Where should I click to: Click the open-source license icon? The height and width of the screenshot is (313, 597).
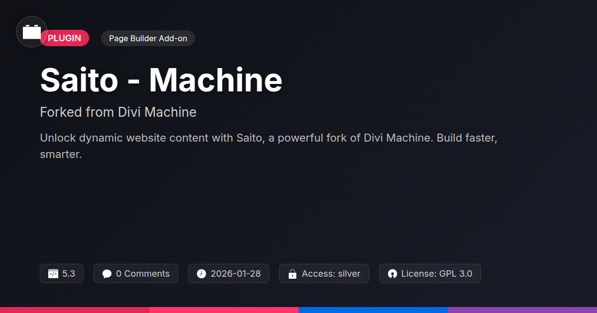click(x=393, y=274)
